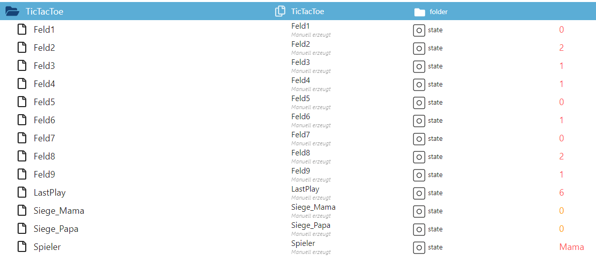The image size is (596, 258).
Task: Select the TicTacToe folder row label
Action: 45,12
